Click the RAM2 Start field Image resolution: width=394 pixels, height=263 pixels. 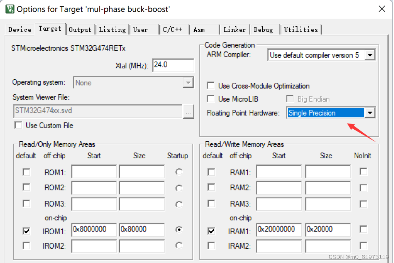point(279,188)
